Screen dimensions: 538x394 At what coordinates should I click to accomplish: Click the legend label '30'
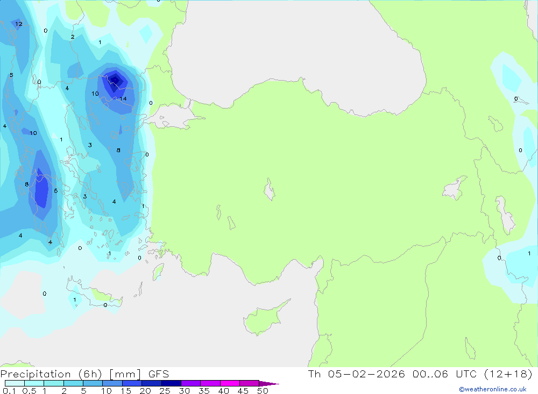click(x=185, y=391)
